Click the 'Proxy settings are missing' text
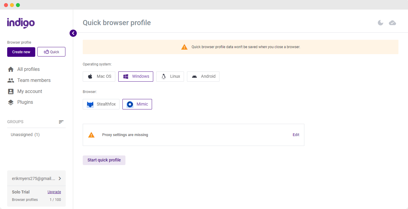The height and width of the screenshot is (209, 408). [125, 135]
